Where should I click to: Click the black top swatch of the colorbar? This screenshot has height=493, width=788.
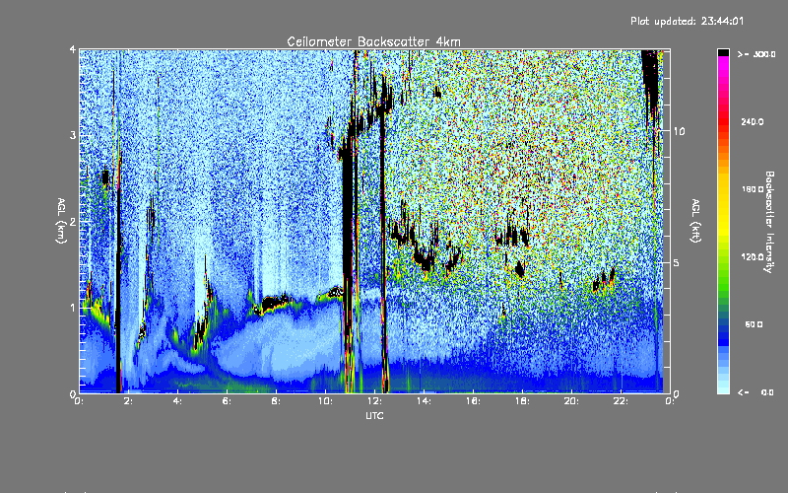723,52
